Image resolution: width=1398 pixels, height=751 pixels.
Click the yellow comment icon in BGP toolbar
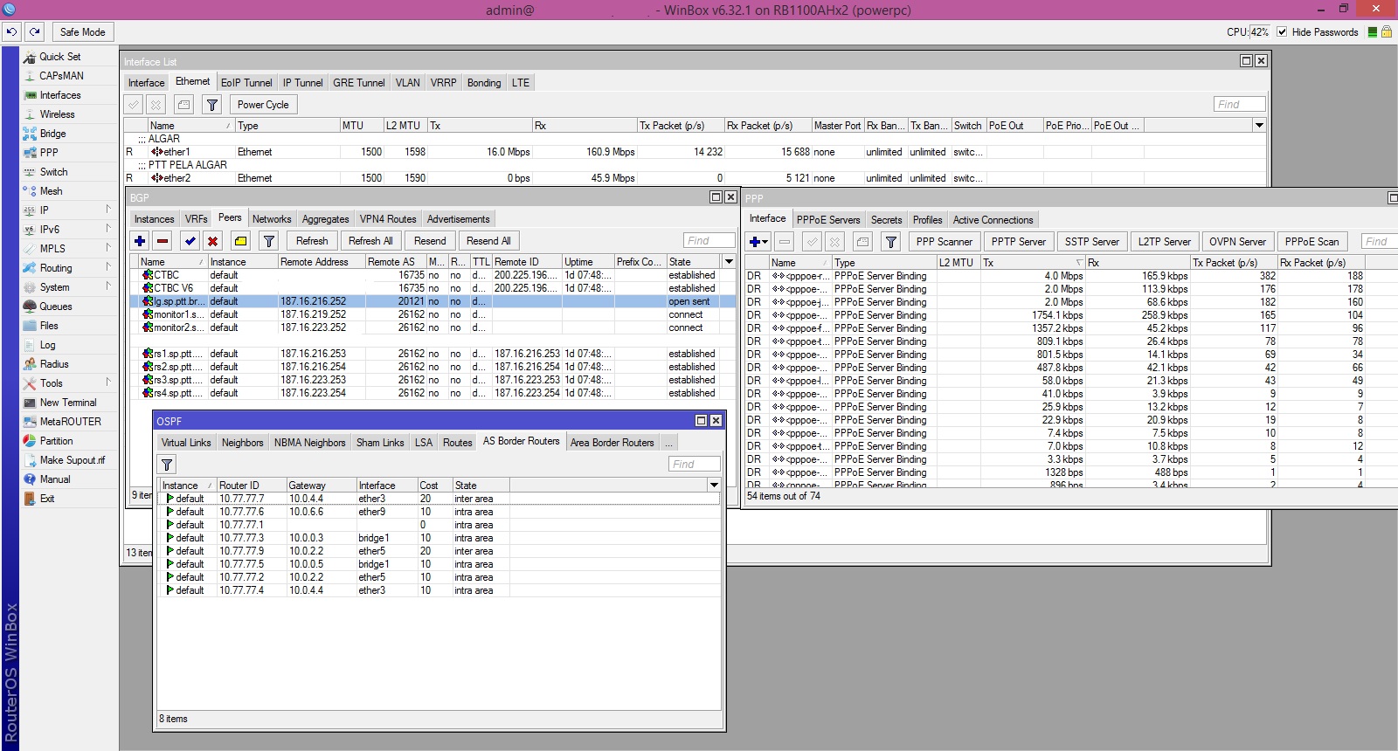pos(240,241)
